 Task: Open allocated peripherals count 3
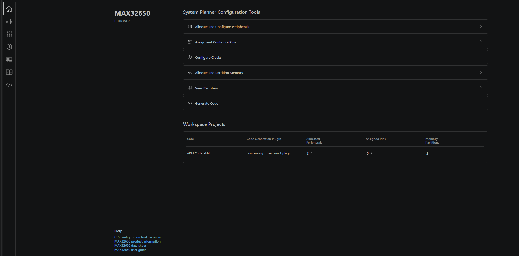(x=310, y=153)
